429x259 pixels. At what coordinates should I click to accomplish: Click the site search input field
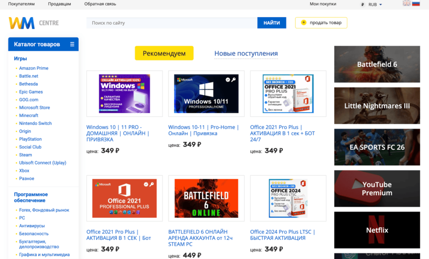(x=172, y=23)
